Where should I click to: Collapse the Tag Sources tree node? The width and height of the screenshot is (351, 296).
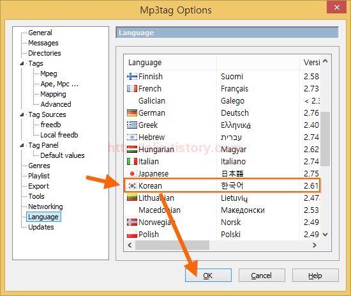coord(22,115)
